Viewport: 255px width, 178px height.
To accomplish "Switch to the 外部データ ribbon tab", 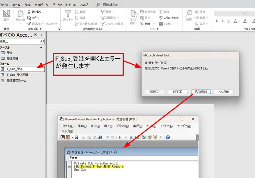I will pos(41,5).
